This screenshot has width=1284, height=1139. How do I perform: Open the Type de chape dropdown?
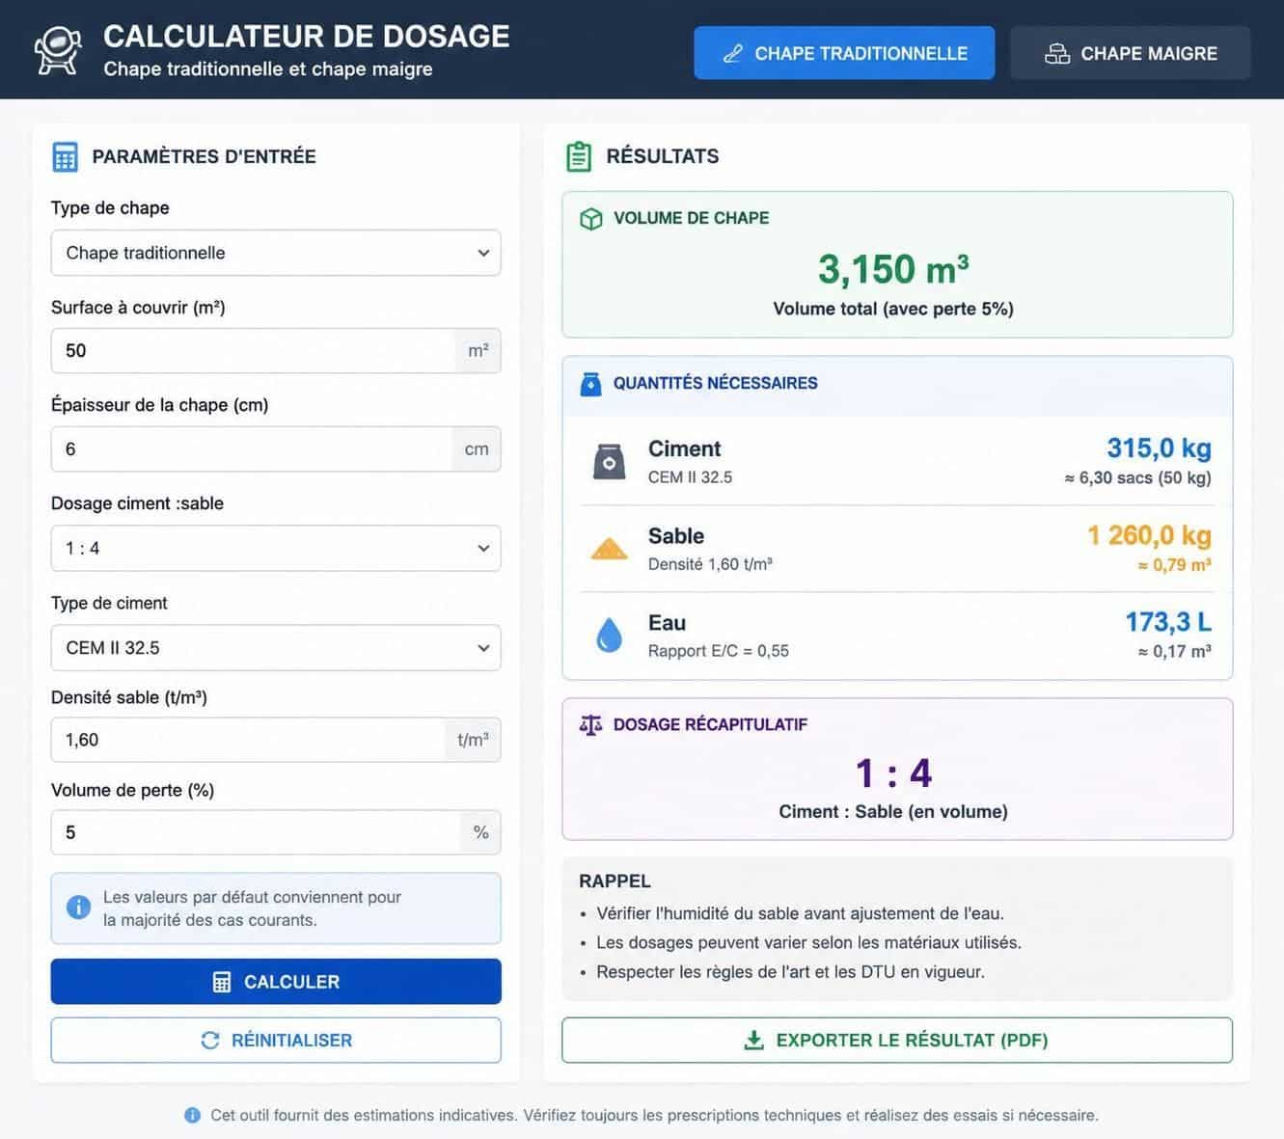coord(276,253)
